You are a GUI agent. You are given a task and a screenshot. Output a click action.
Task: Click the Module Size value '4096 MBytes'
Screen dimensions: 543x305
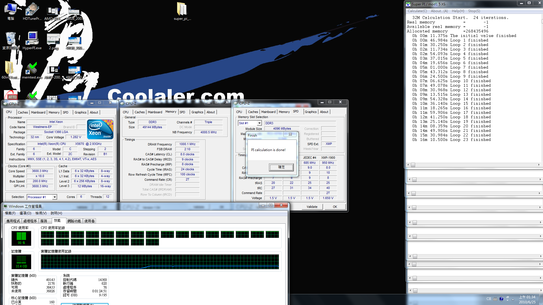[282, 128]
